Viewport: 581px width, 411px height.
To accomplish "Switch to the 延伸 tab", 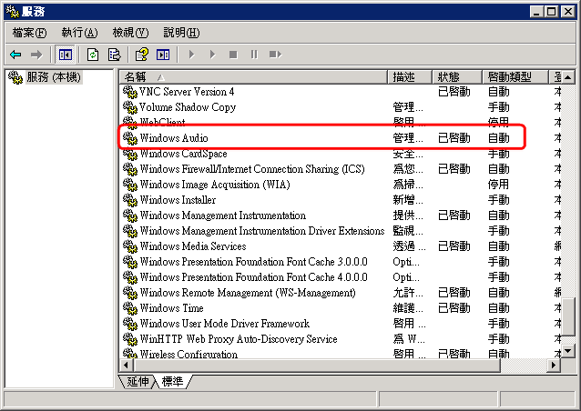I will click(x=138, y=381).
